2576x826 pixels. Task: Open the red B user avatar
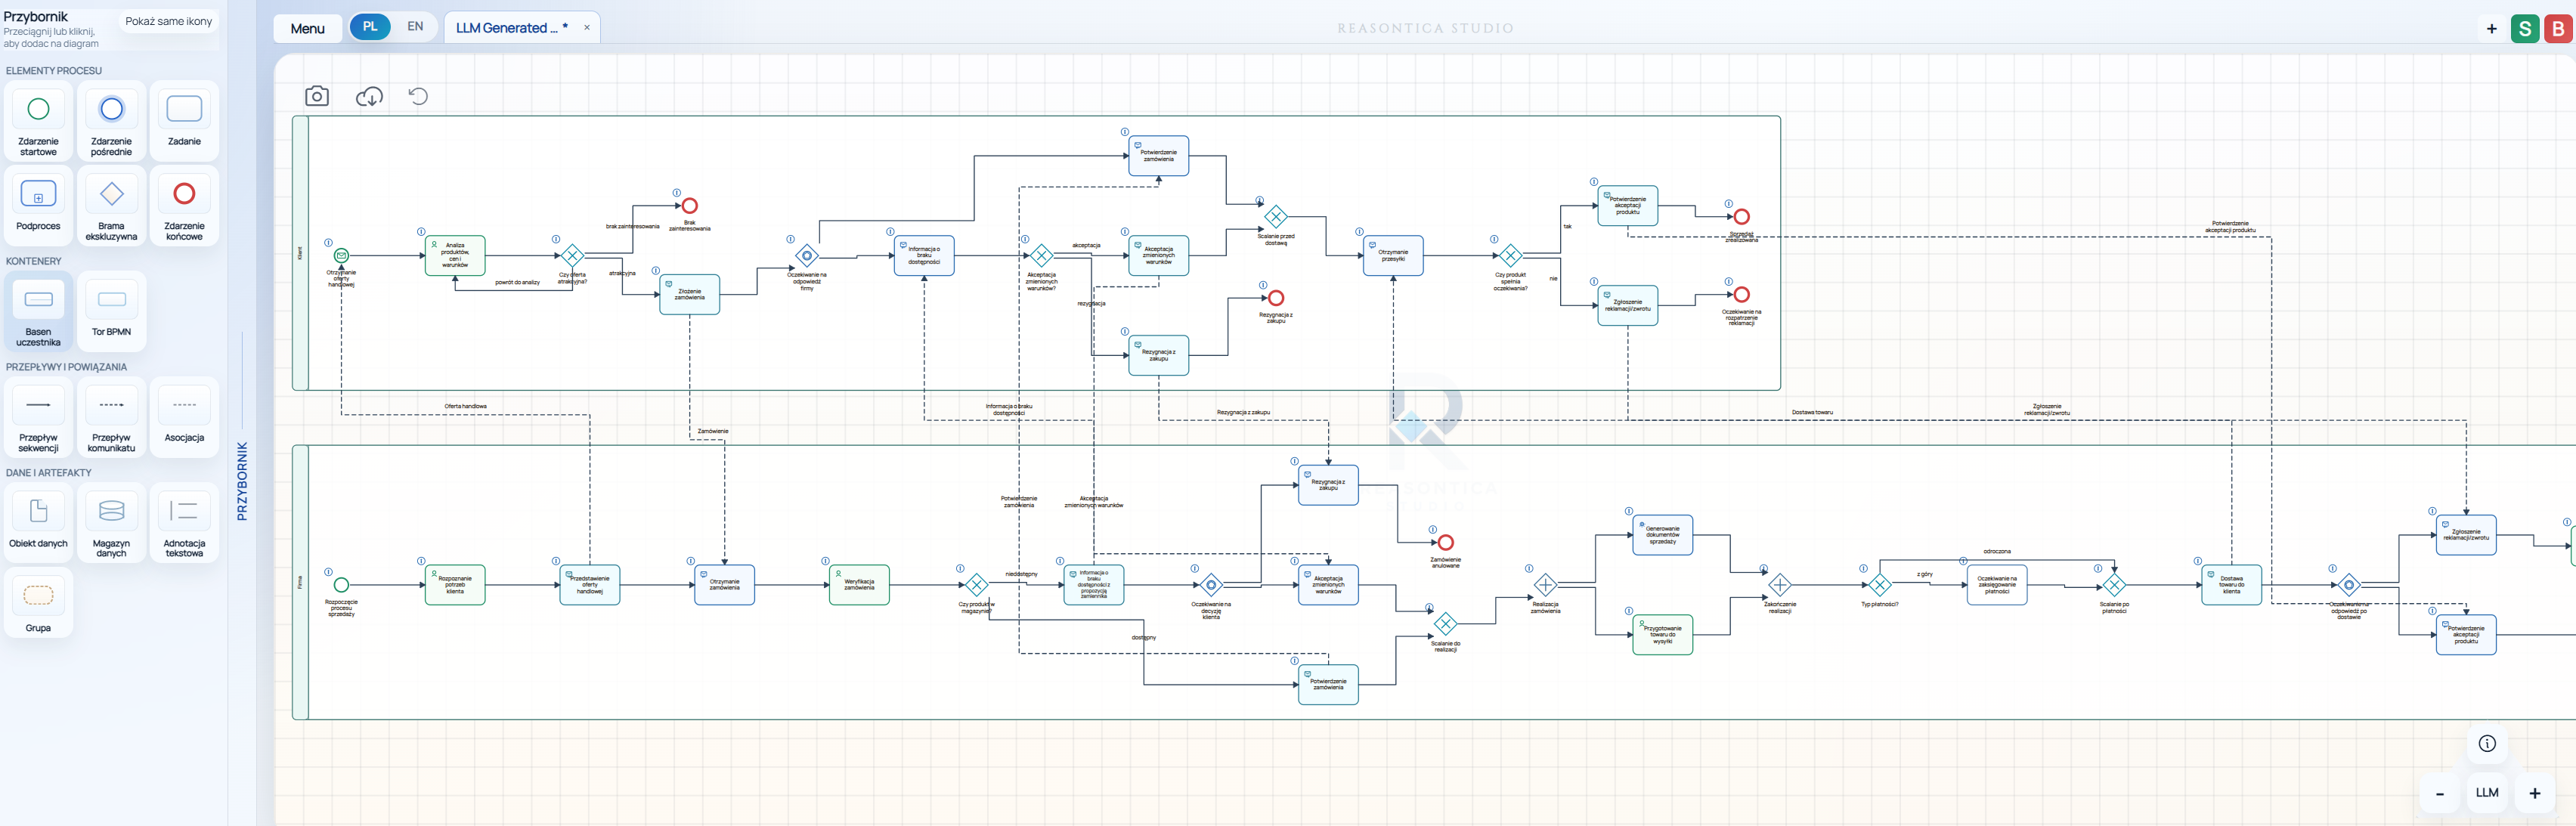(2558, 29)
